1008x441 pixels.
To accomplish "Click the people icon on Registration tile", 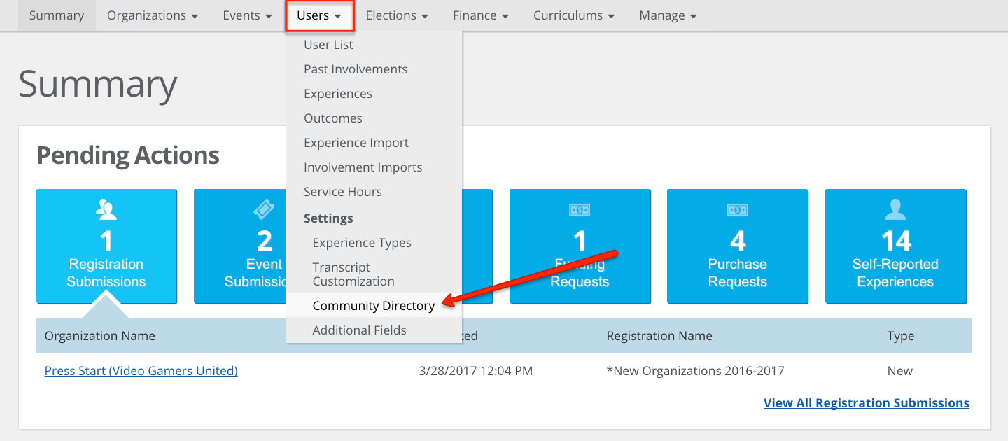I will (106, 209).
